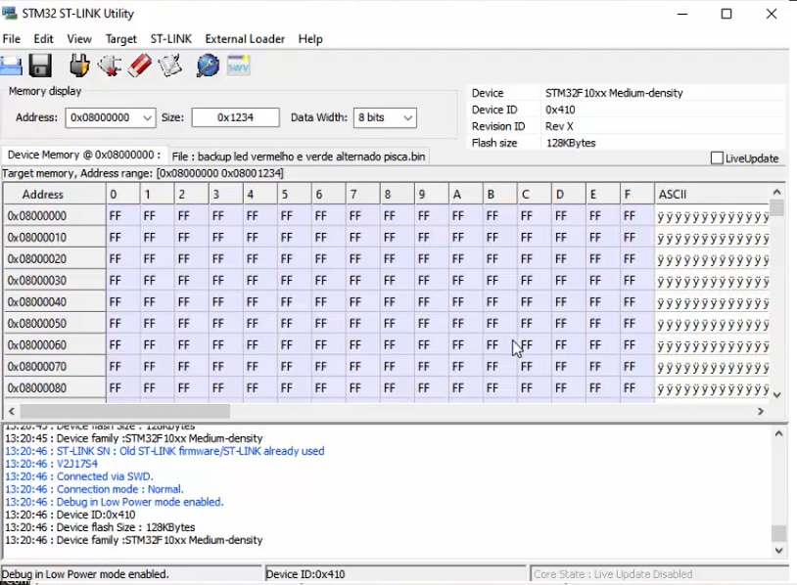
Task: Click the Device value STM32F10xx Medium-density
Action: click(x=614, y=93)
